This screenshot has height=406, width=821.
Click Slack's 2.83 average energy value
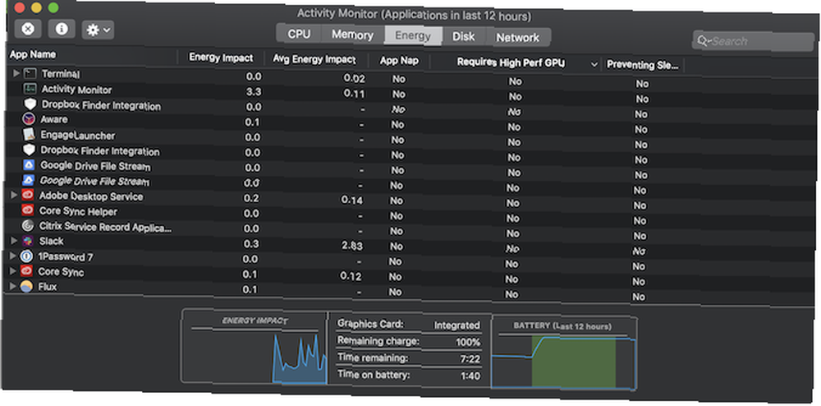point(352,246)
